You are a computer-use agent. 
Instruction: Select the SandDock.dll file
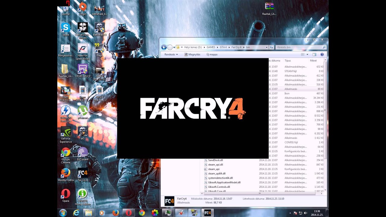(x=215, y=160)
